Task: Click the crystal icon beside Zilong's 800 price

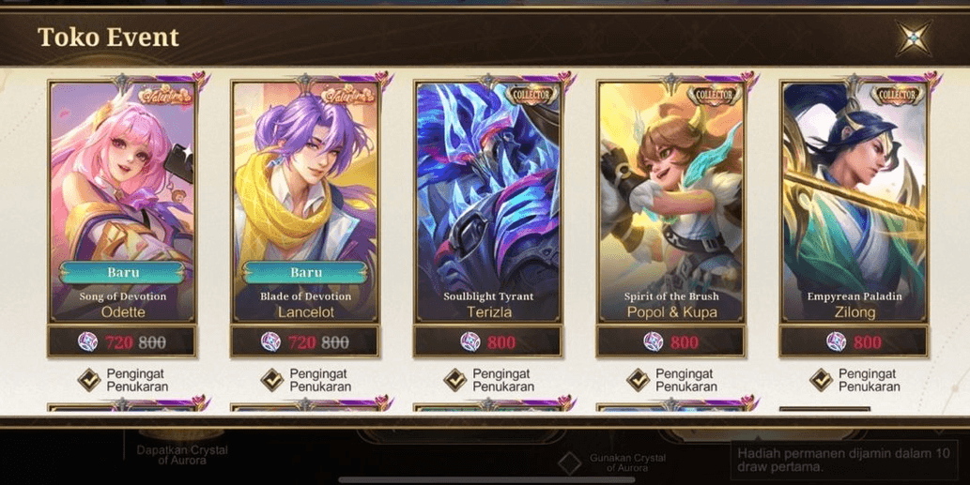Action: coord(837,341)
